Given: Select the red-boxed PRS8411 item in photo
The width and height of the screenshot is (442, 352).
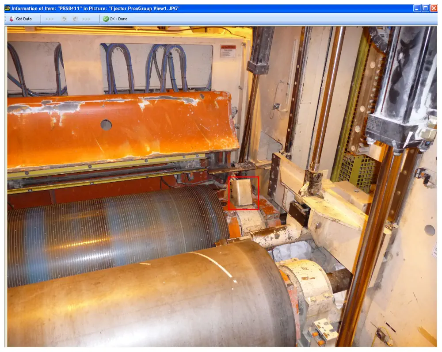Looking at the screenshot, I should point(244,193).
